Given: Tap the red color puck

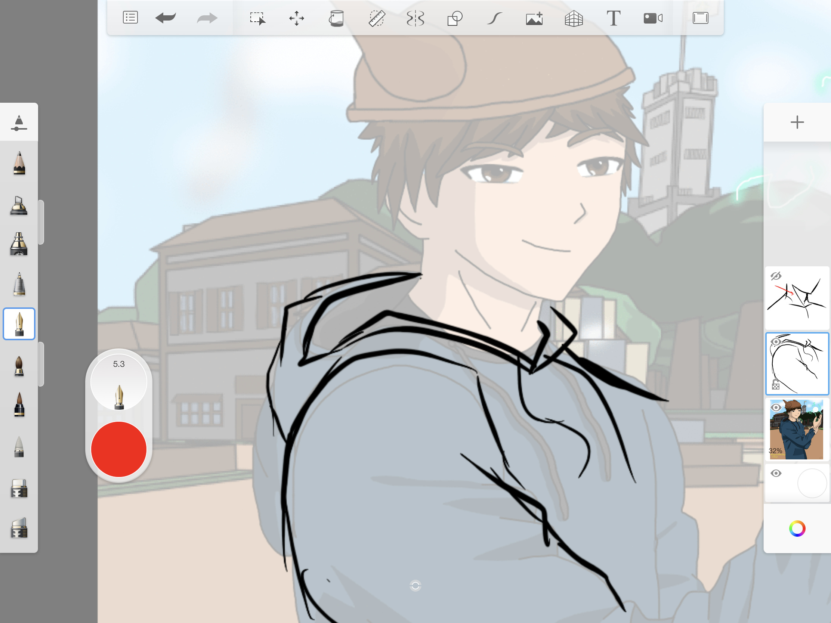Looking at the screenshot, I should [119, 449].
